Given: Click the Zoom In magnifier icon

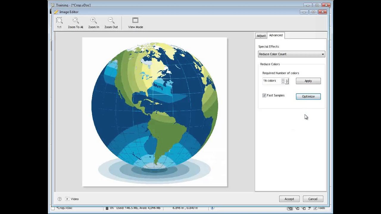Looking at the screenshot, I should 93,21.
